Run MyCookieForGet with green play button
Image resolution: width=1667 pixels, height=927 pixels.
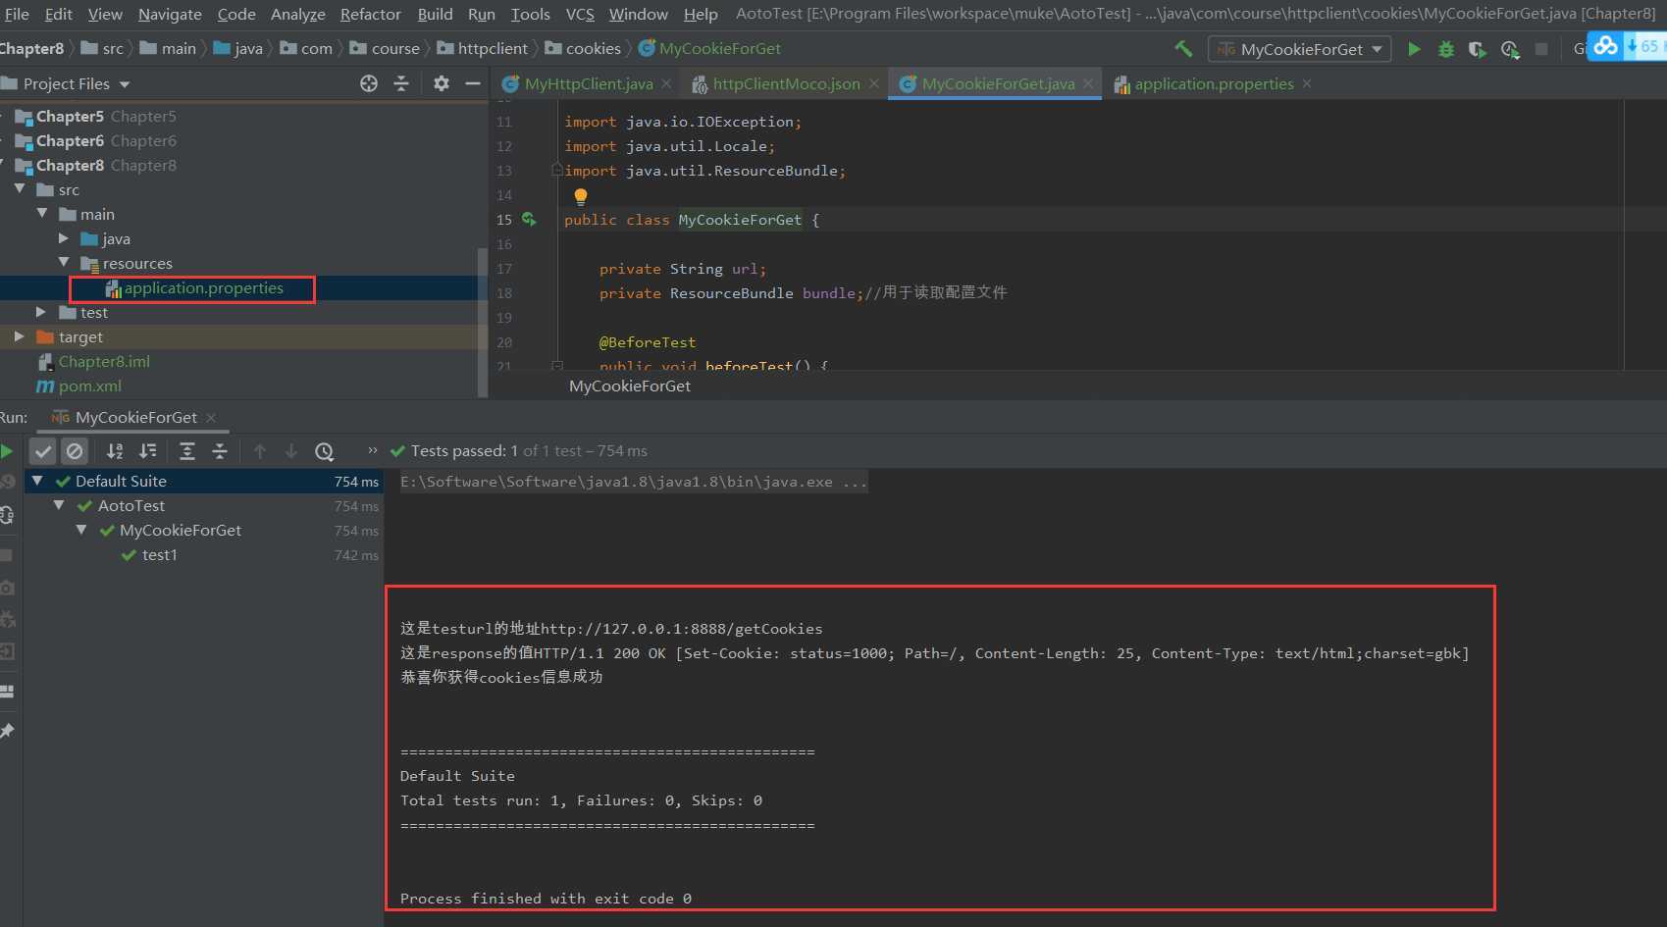click(x=1414, y=49)
